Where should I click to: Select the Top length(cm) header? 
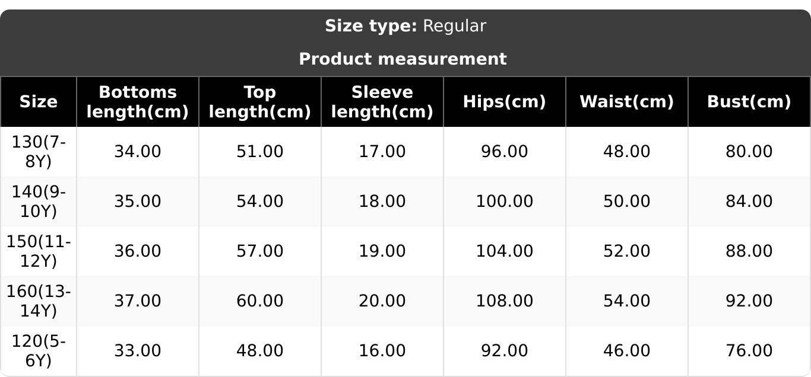(259, 102)
